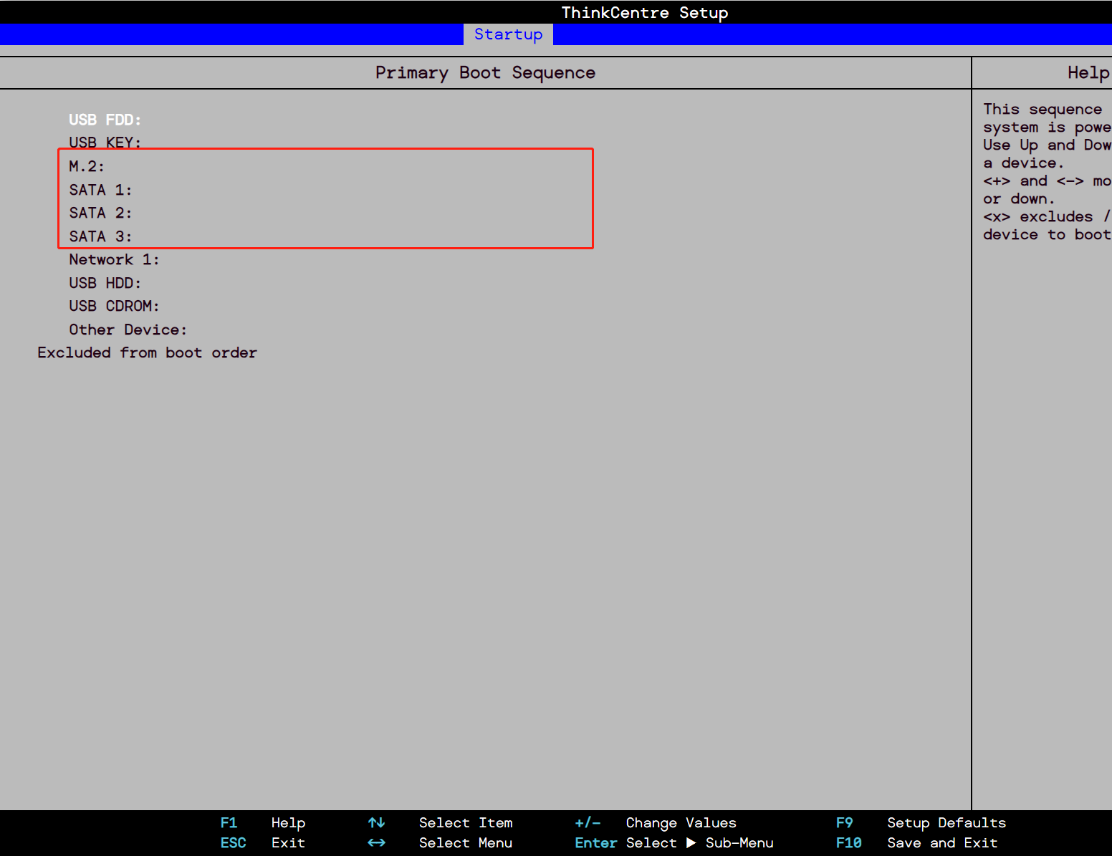Select Other Device boot entry
1112x856 pixels.
[x=128, y=330]
